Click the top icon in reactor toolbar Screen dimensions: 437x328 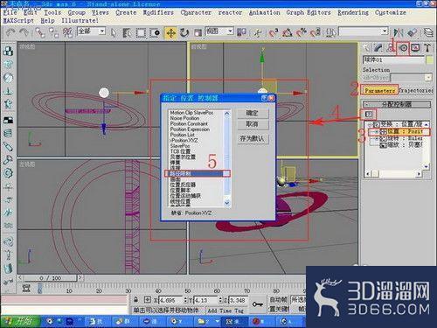(x=8, y=51)
